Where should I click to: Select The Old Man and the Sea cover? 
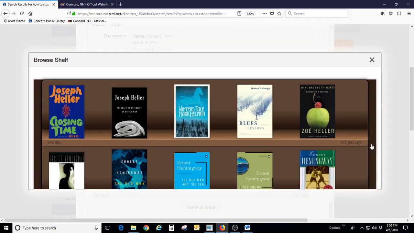click(192, 171)
